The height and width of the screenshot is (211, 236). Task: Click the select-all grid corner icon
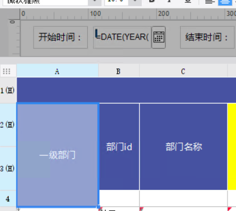click(7, 71)
